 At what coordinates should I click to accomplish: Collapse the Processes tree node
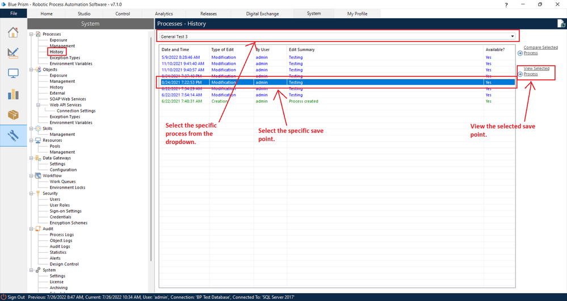click(31, 34)
